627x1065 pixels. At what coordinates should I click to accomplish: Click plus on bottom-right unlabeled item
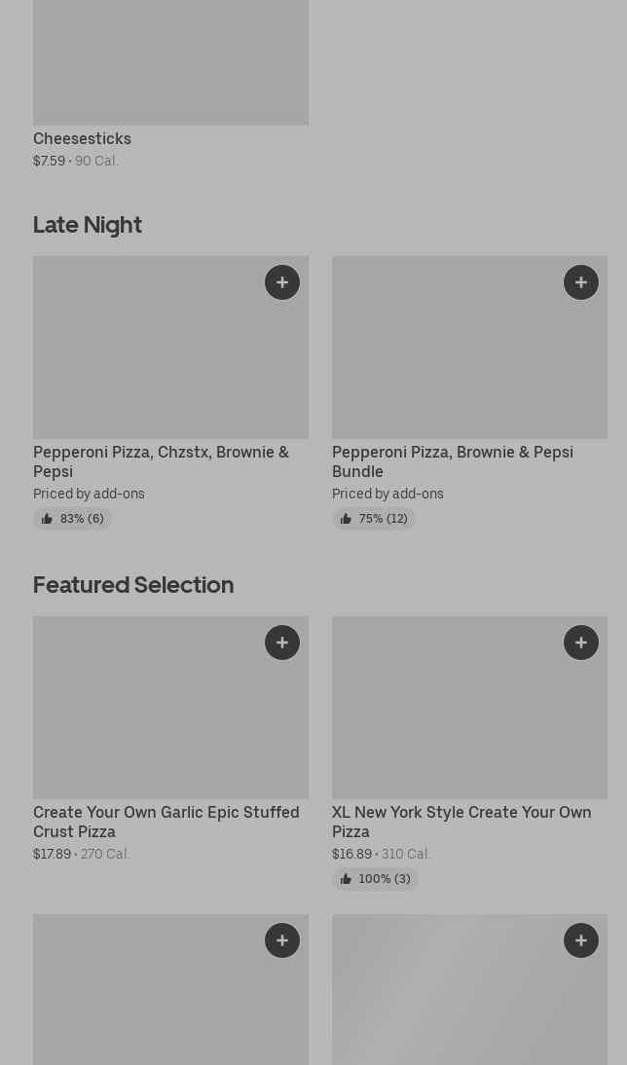tap(581, 940)
